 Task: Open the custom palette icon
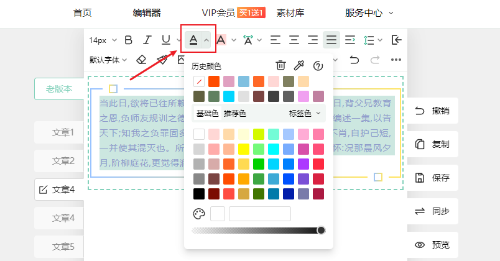tap(199, 214)
